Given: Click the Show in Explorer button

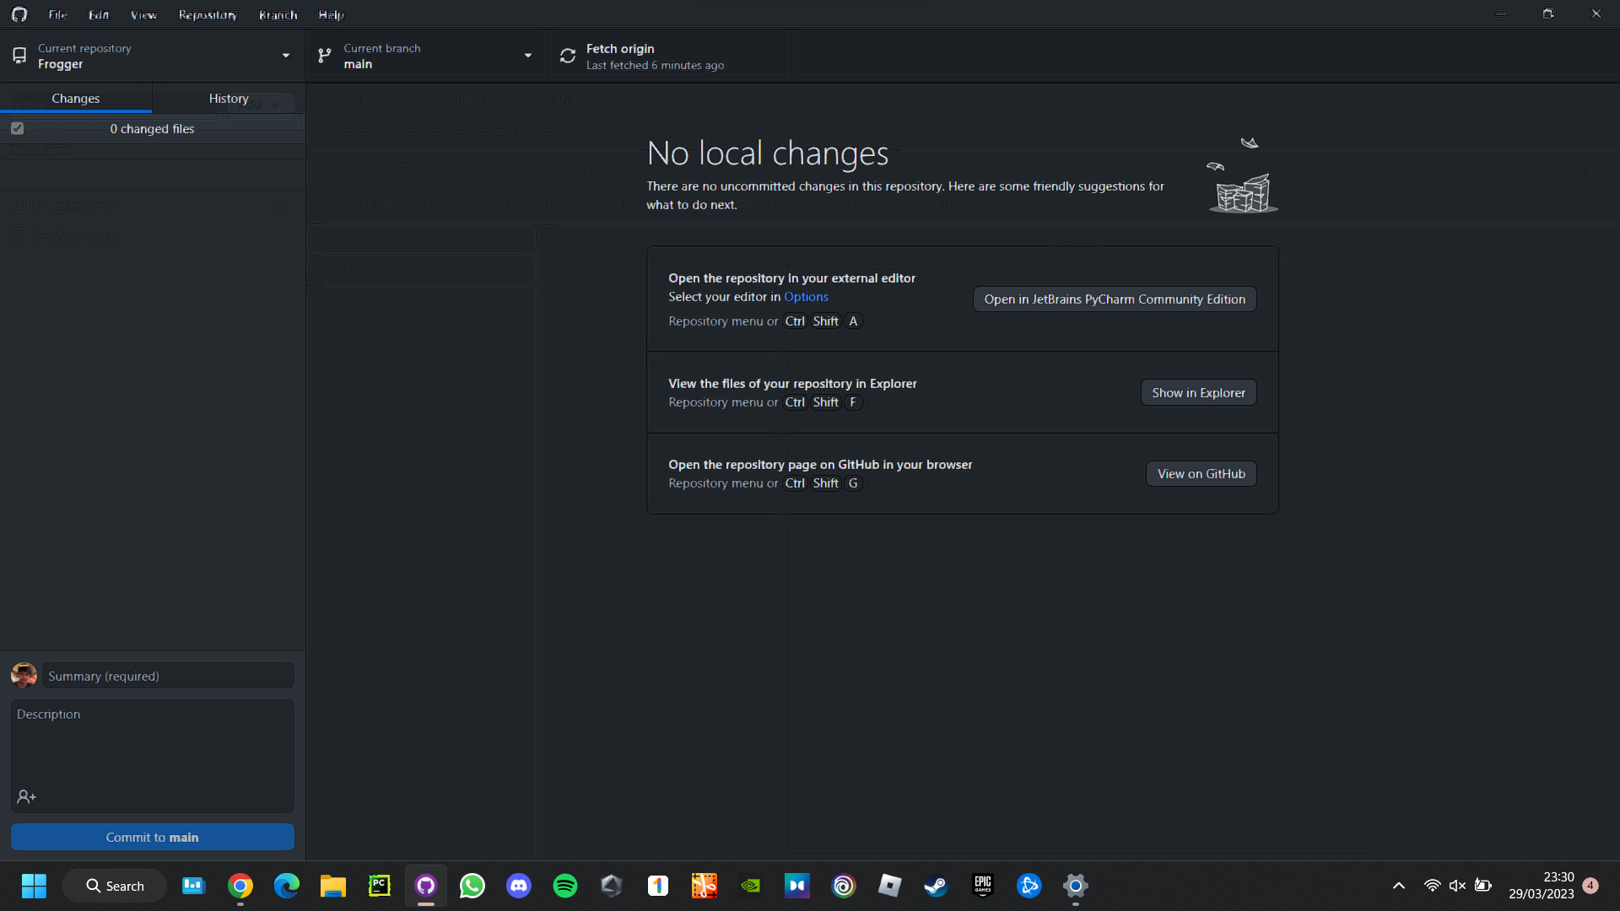Looking at the screenshot, I should pyautogui.click(x=1197, y=392).
